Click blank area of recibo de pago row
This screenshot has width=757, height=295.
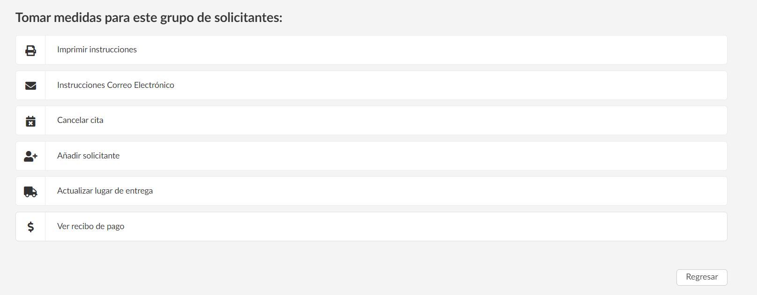point(422,227)
